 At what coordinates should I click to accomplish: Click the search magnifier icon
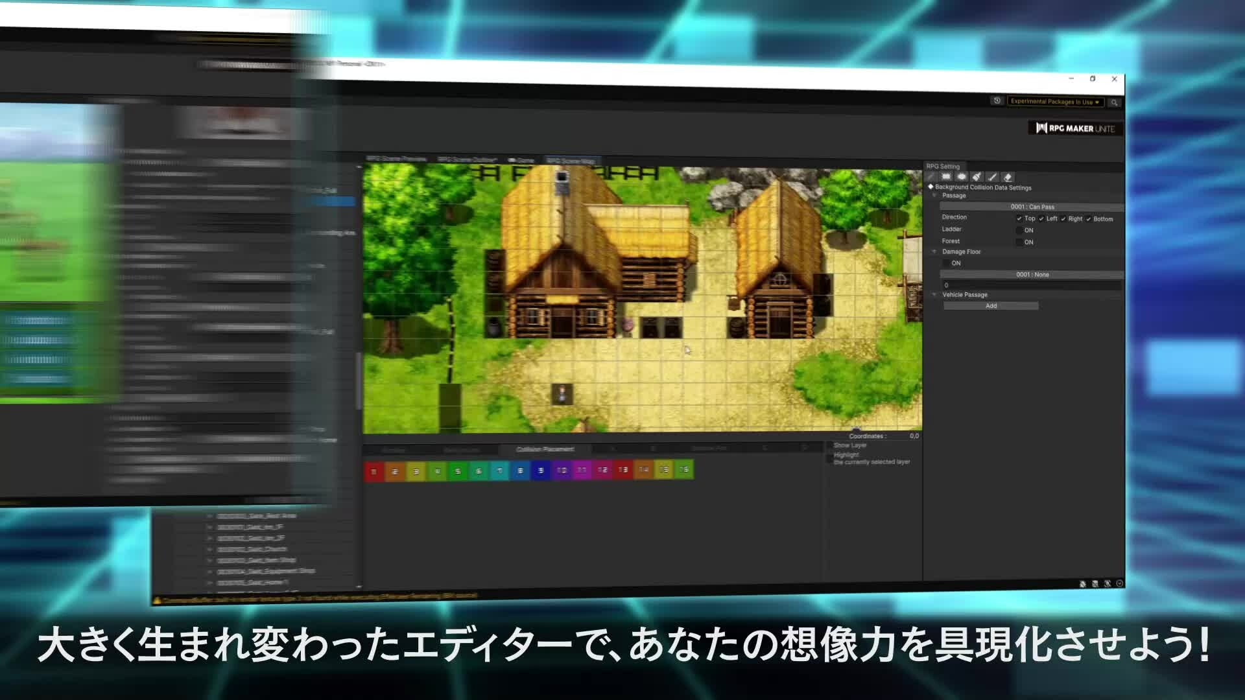[x=1114, y=102]
